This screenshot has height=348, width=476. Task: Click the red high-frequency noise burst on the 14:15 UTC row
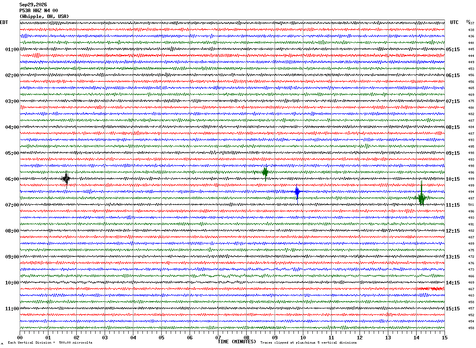[431, 289]
